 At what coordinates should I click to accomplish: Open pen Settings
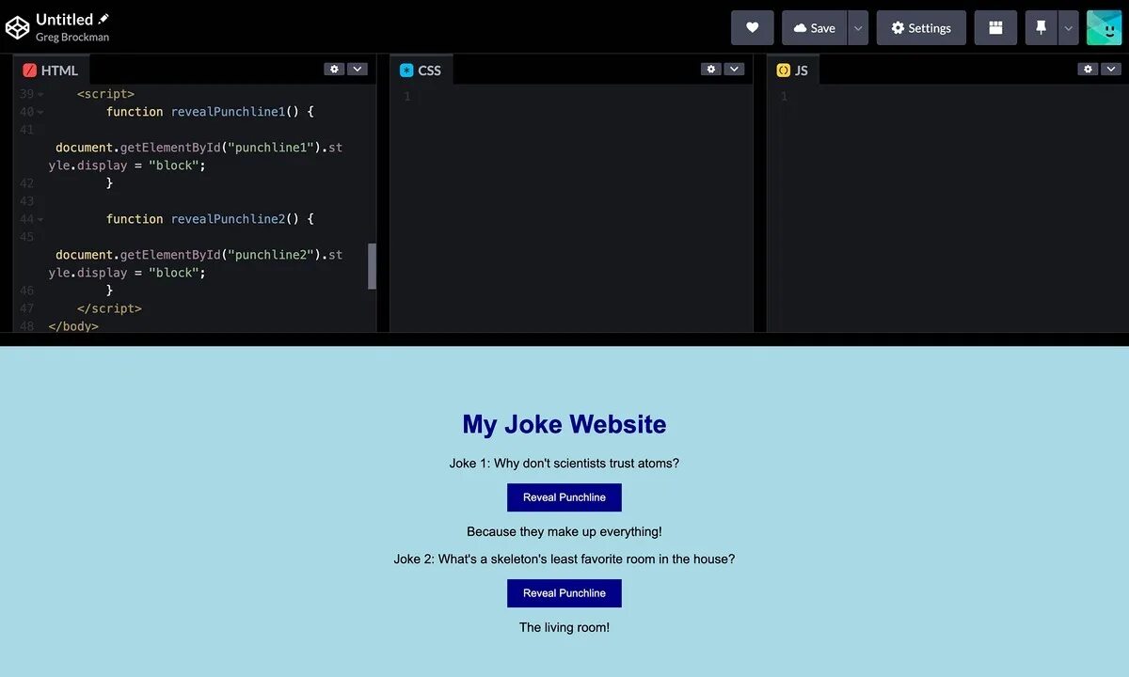pyautogui.click(x=921, y=28)
